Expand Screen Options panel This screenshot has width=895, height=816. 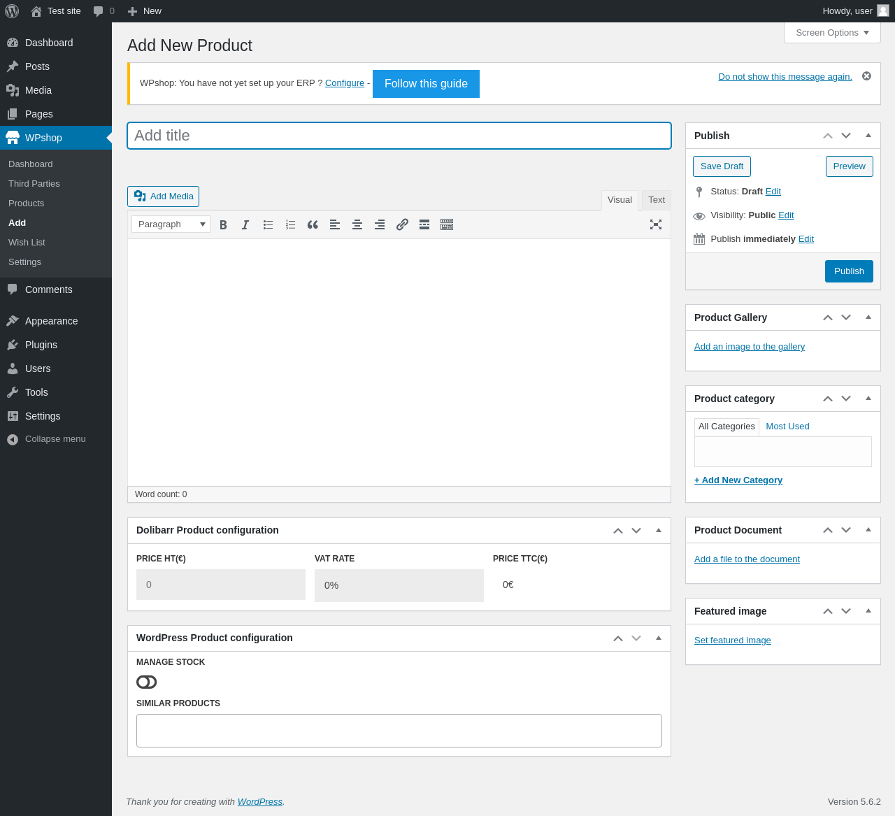click(x=832, y=33)
